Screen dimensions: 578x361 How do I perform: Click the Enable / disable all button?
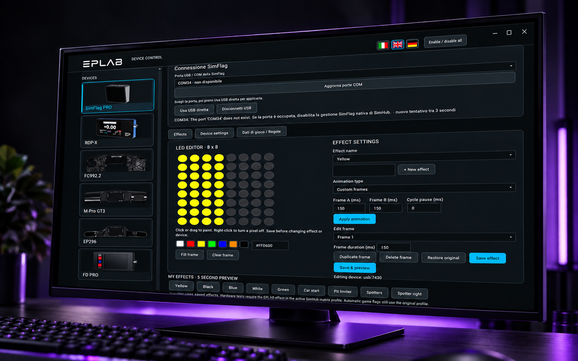(x=445, y=41)
